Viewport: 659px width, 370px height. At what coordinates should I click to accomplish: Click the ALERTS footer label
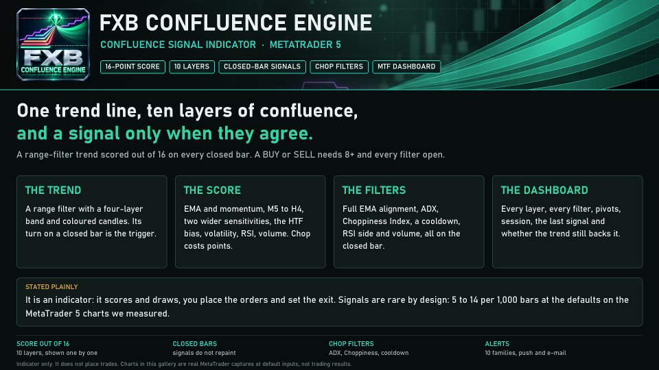497,343
